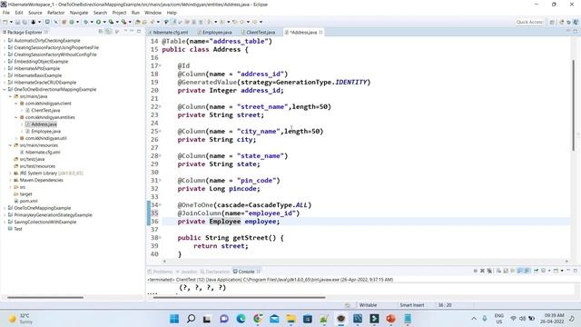581x327 pixels.
Task: Maximize the Package Explorer view
Action: (139, 32)
